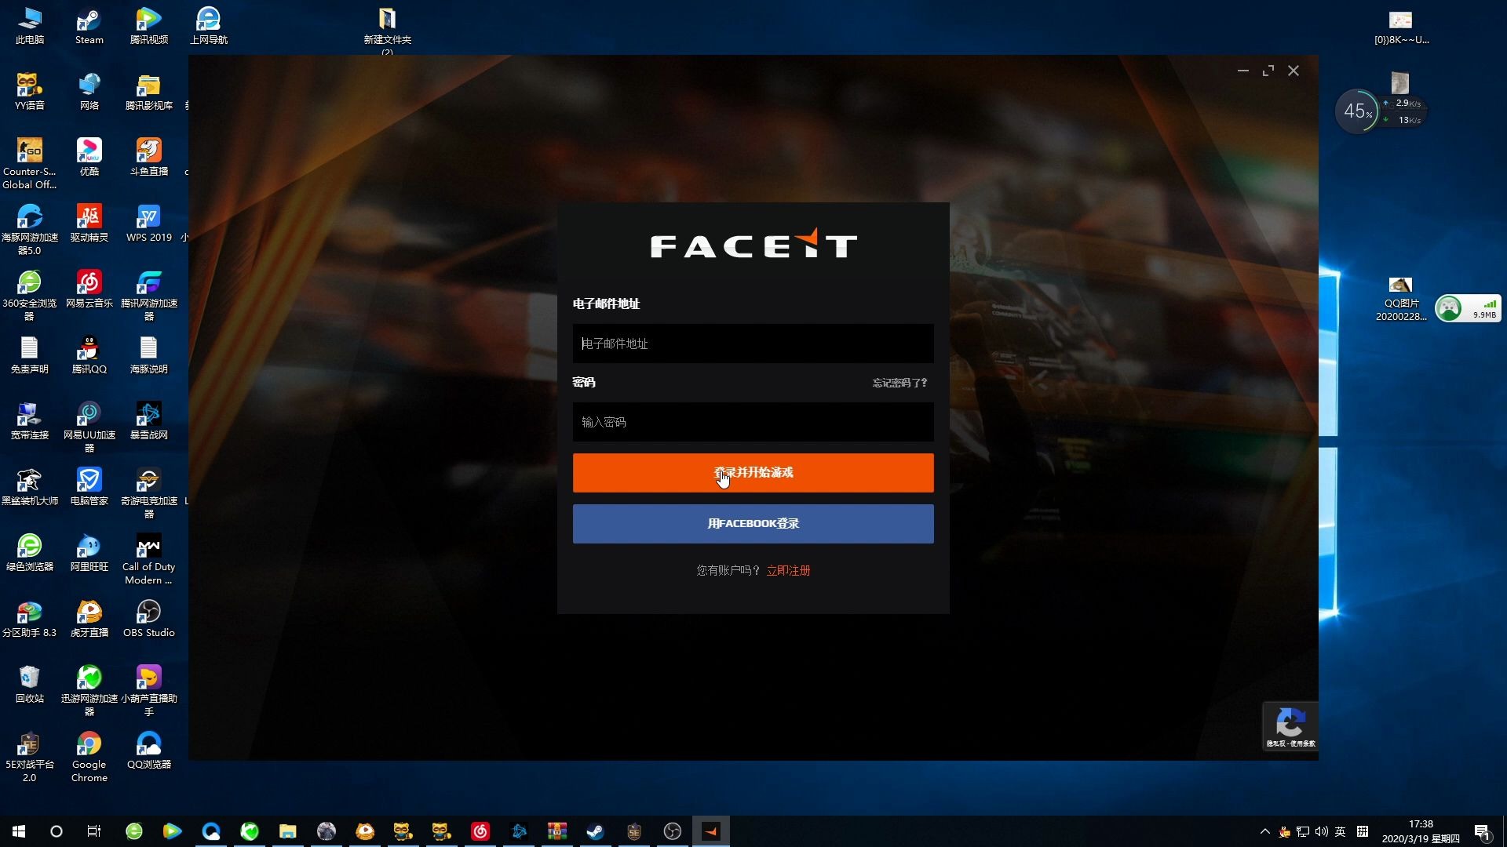Screen dimensions: 1507x847
Task: Click the FACEIT icon in the taskbar
Action: point(710,831)
